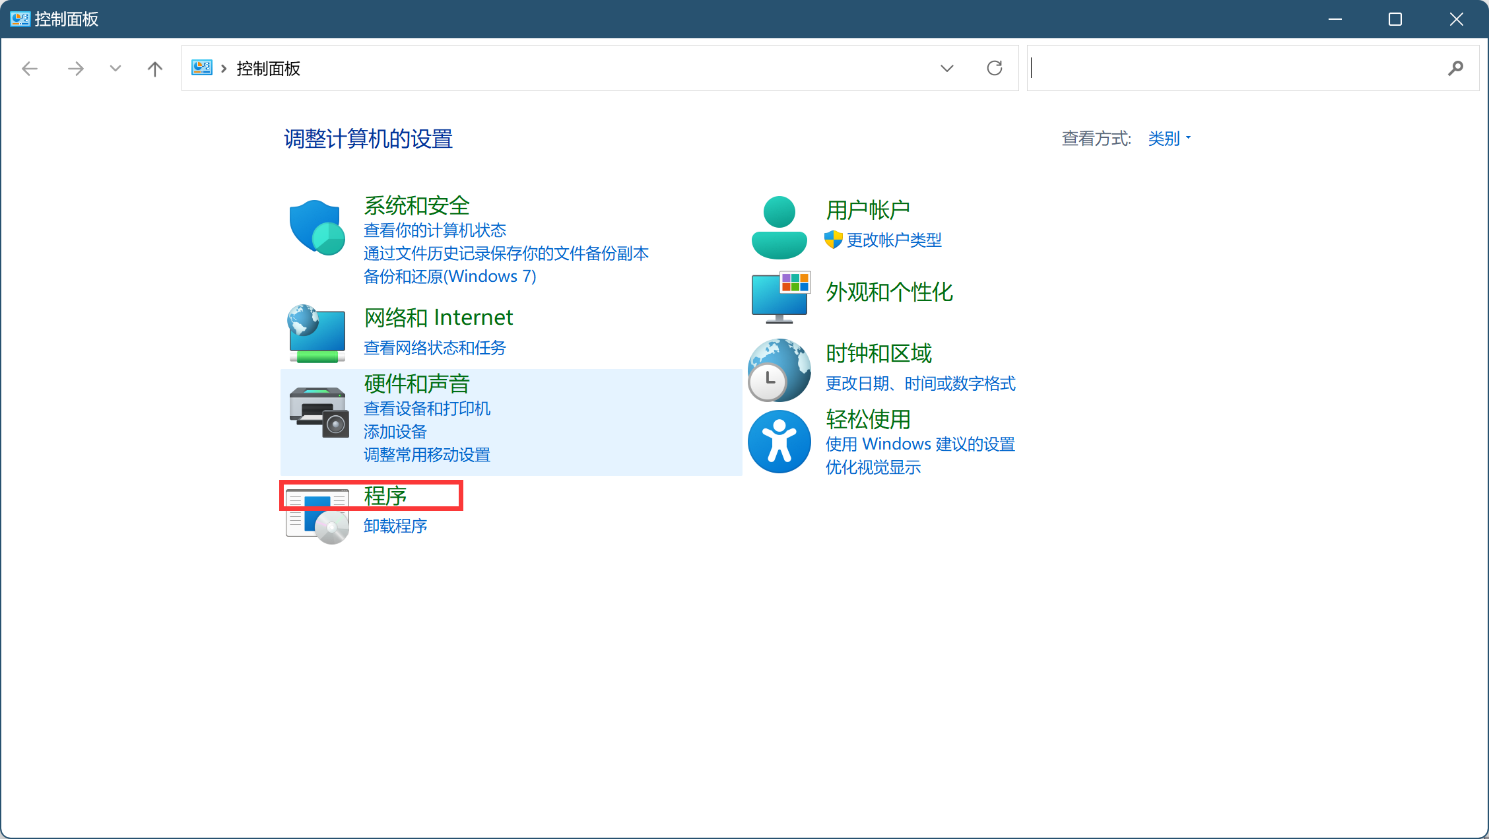Open the 卸载程序 link
This screenshot has width=1489, height=839.
point(395,526)
